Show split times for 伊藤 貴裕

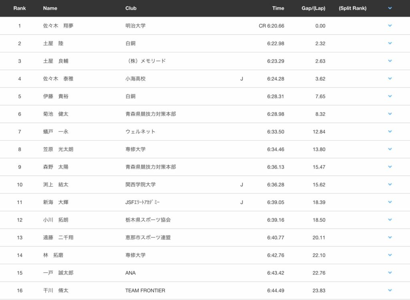[x=390, y=96]
